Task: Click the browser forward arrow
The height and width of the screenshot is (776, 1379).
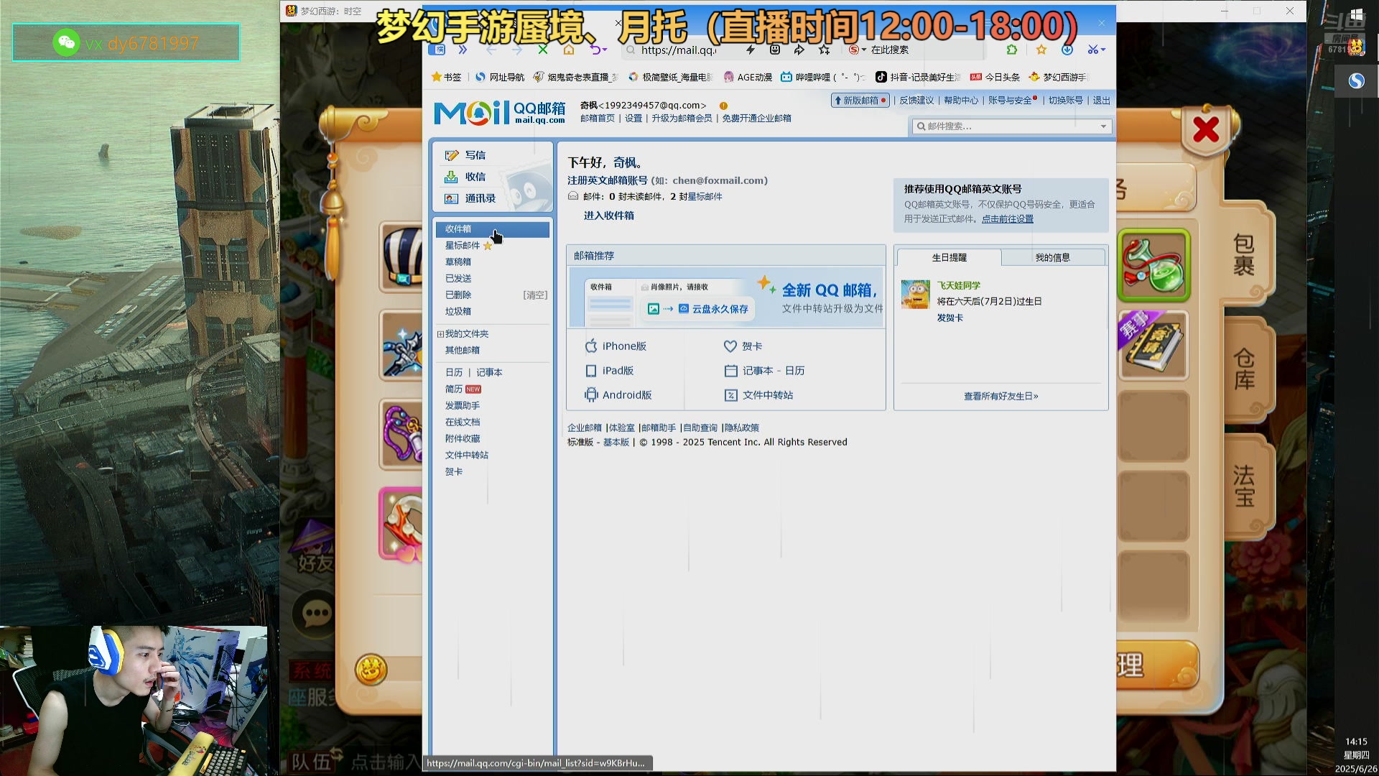Action: tap(517, 50)
